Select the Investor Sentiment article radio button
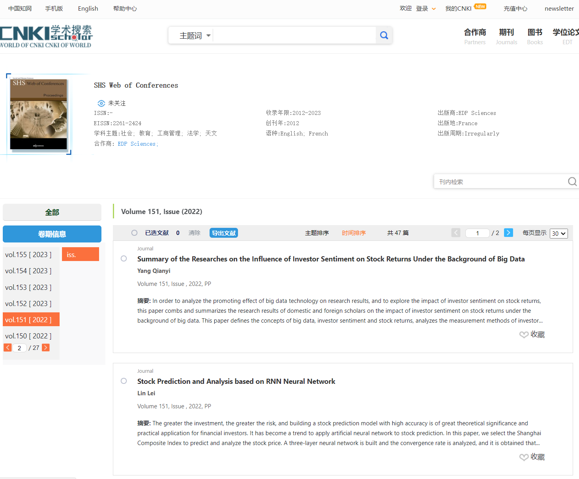Image resolution: width=579 pixels, height=479 pixels. click(124, 259)
